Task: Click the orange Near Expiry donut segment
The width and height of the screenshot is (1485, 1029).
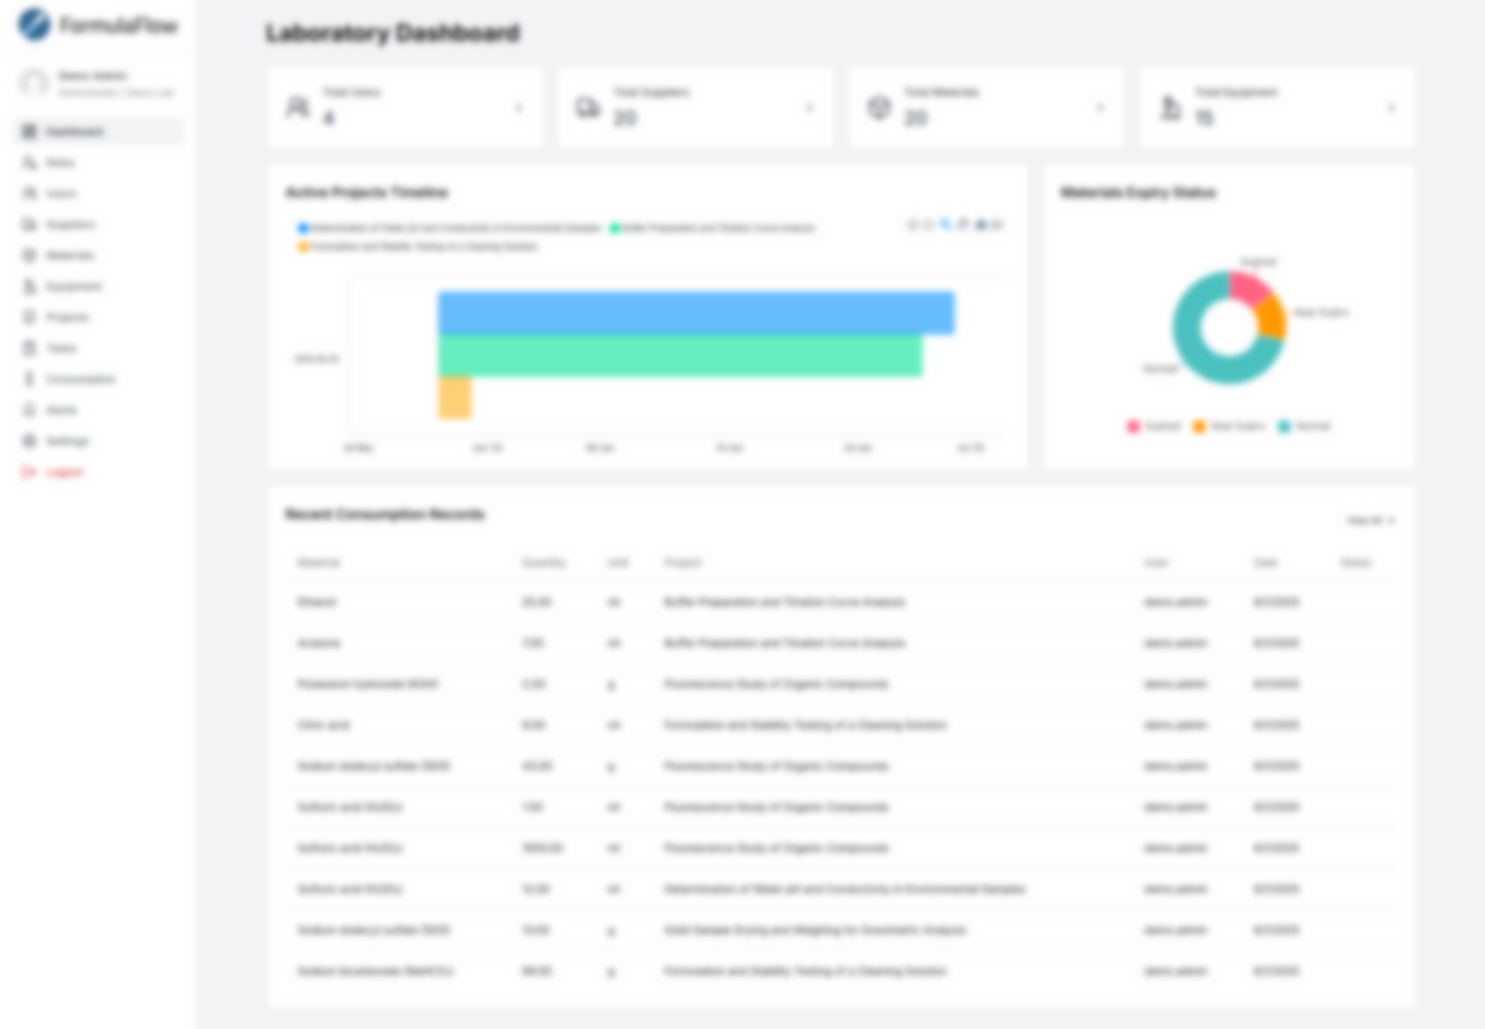Action: pos(1274,316)
